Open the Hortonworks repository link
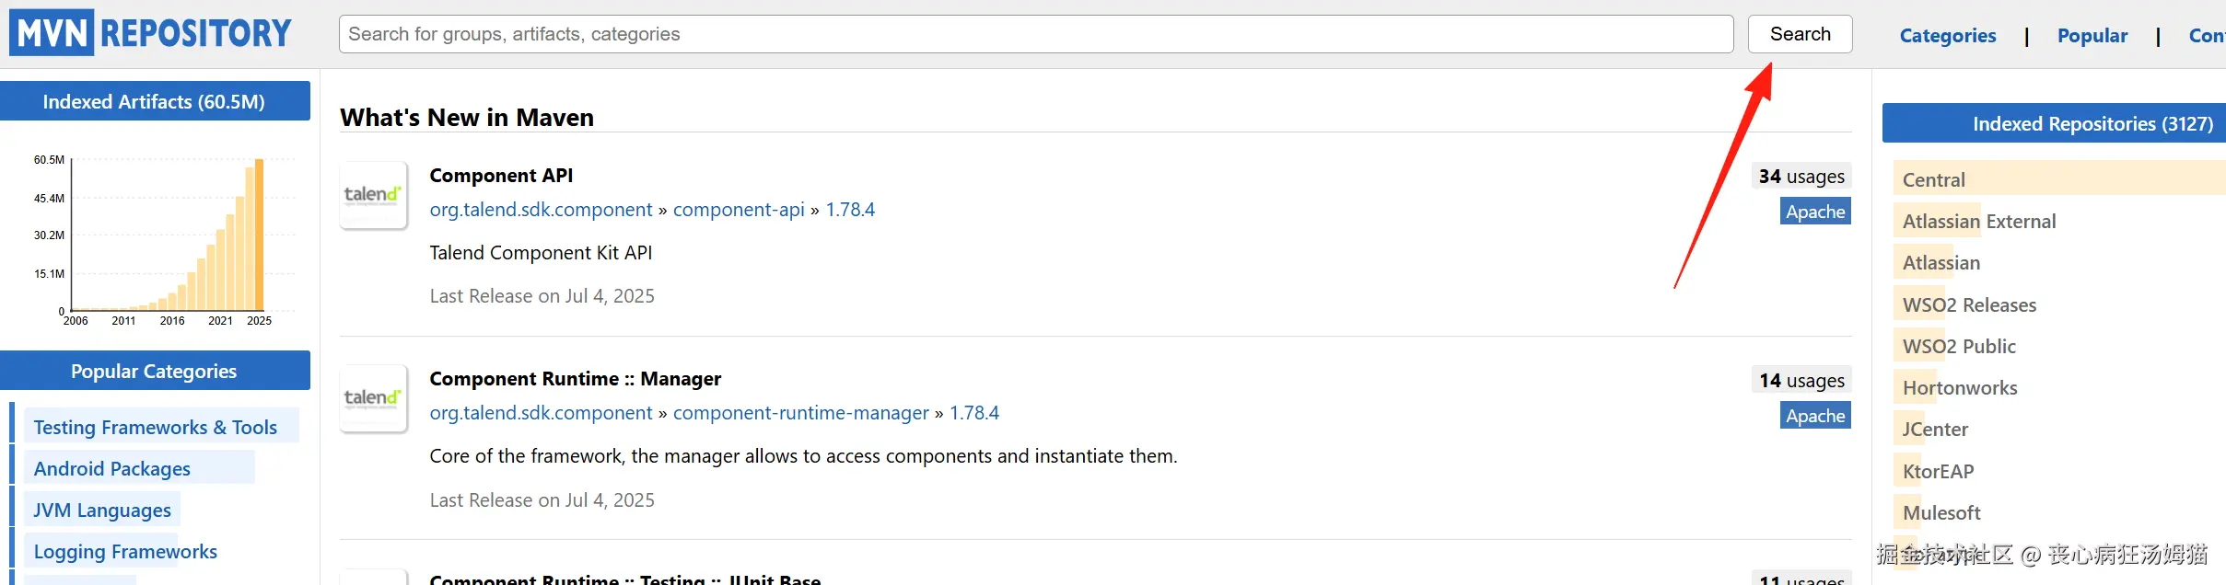This screenshot has height=585, width=2226. coord(1959,387)
